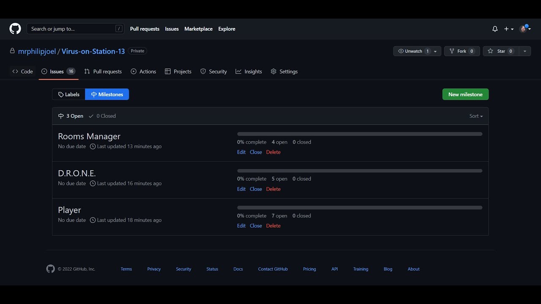Screen dimensions: 541x304
Task: View 5 open issues in D.R.O.N.E.
Action: (x=279, y=179)
